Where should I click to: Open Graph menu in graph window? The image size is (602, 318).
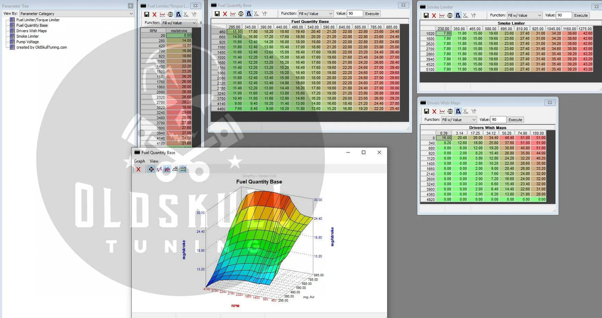[x=140, y=161]
